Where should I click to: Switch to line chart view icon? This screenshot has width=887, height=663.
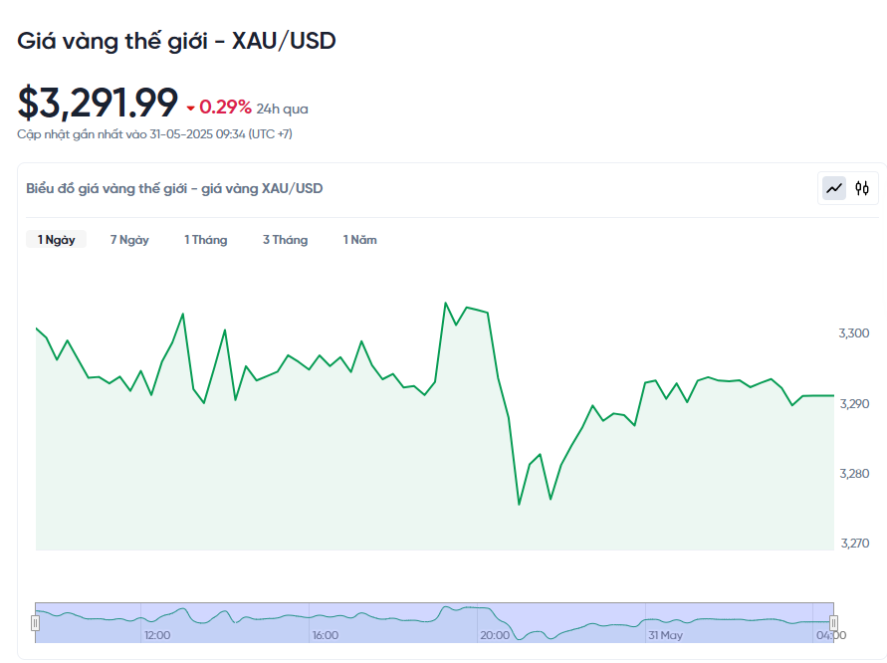tap(834, 188)
